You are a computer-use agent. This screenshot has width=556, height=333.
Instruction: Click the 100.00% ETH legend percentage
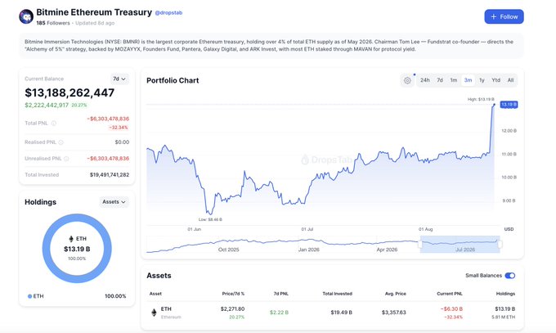click(115, 296)
